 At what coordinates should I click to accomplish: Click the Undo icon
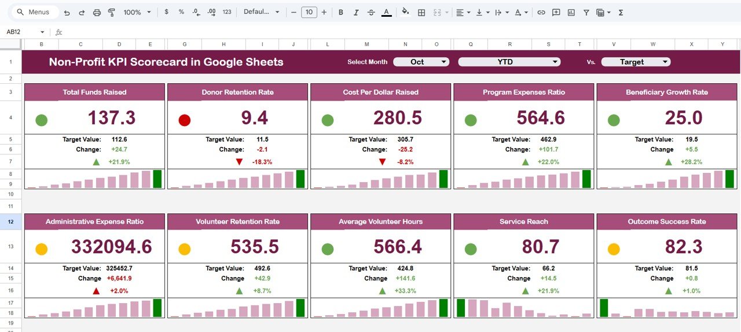click(67, 12)
